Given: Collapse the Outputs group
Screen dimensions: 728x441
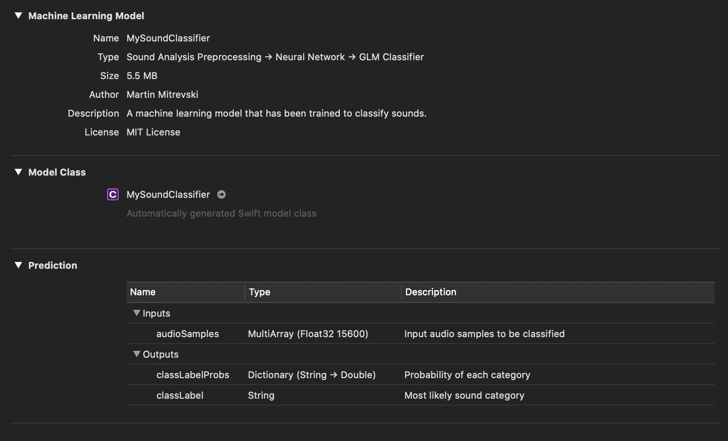Looking at the screenshot, I should [137, 354].
